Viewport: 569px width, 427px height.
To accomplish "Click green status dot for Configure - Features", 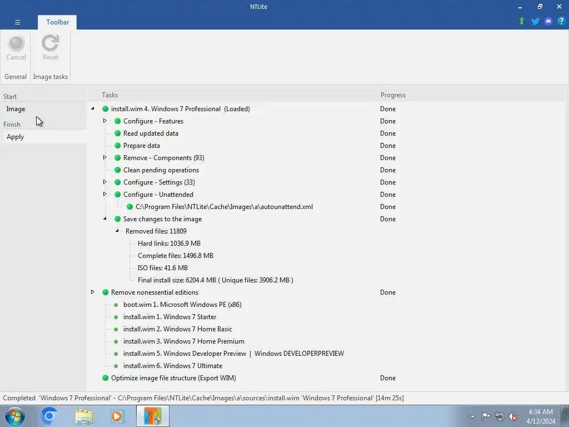I will (x=118, y=121).
